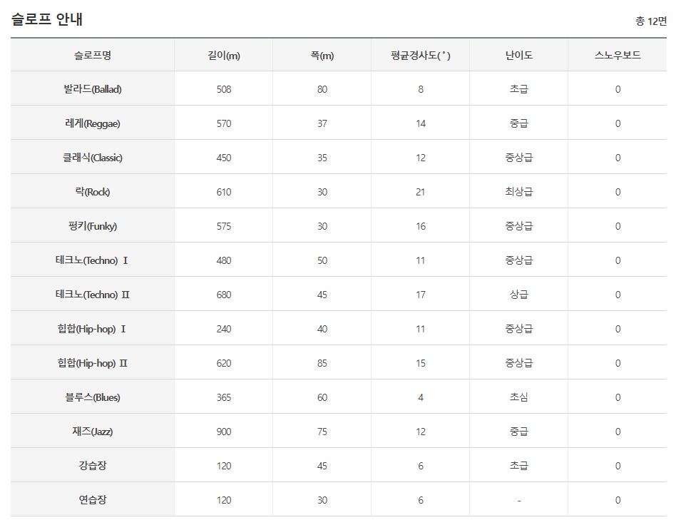Click the 난이도 column header
The width and height of the screenshot is (676, 525).
coord(518,55)
